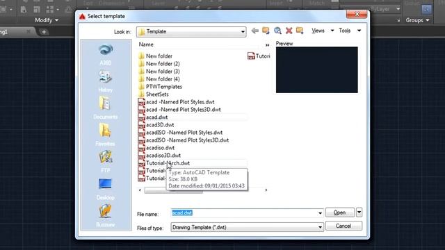This screenshot has height=250, width=445.
Task: Click the Preview thumbnail pane
Action: click(x=317, y=70)
